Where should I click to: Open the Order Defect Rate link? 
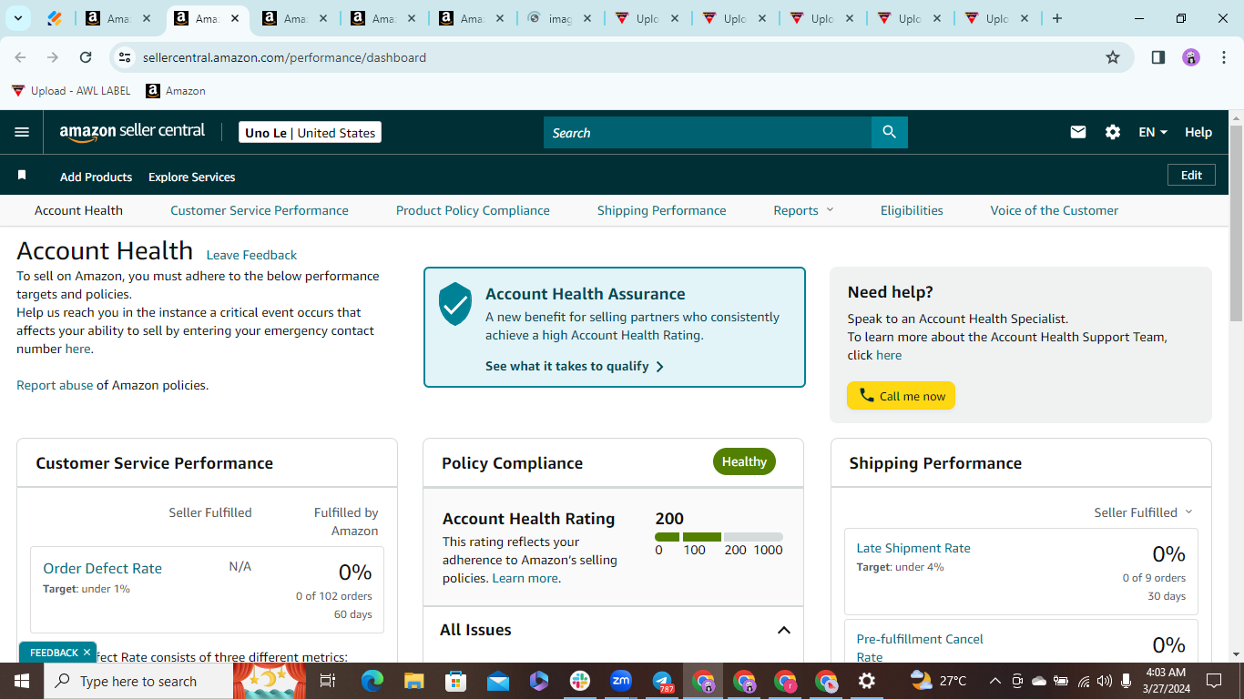[102, 568]
